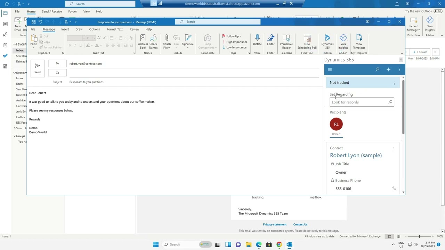Open message window Help tab
Image resolution: width=445 pixels, height=250 pixels.
click(148, 29)
